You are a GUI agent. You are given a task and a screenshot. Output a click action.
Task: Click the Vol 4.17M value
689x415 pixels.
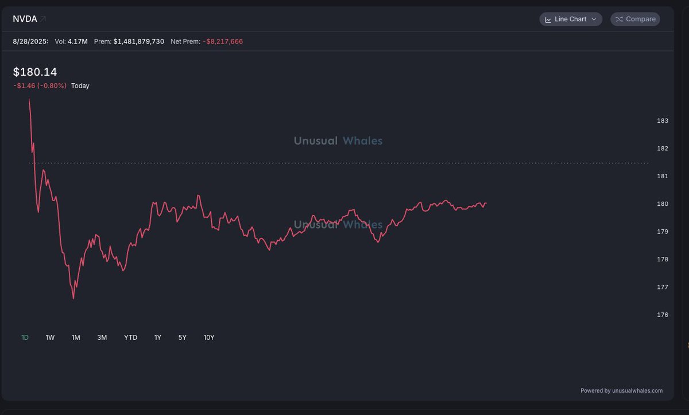point(78,41)
